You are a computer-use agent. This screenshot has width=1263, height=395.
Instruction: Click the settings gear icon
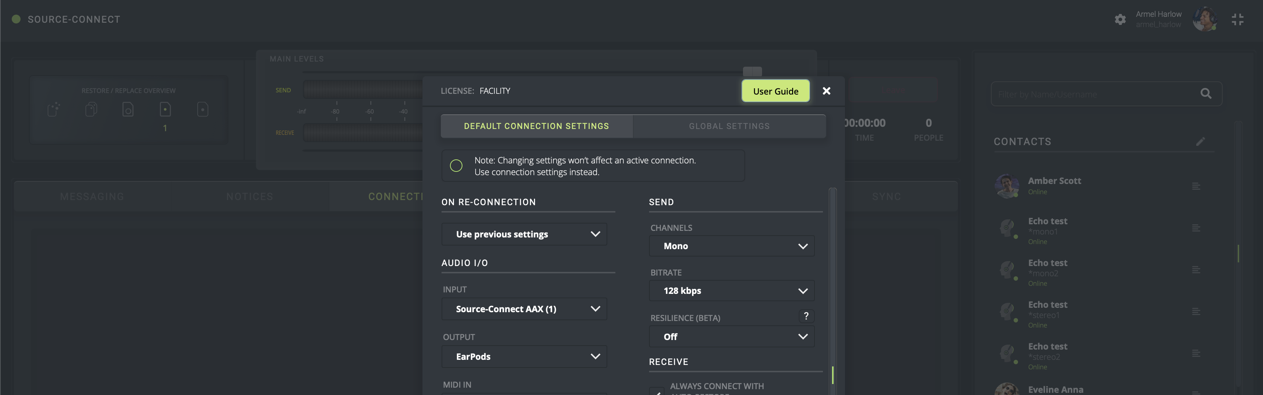coord(1120,19)
